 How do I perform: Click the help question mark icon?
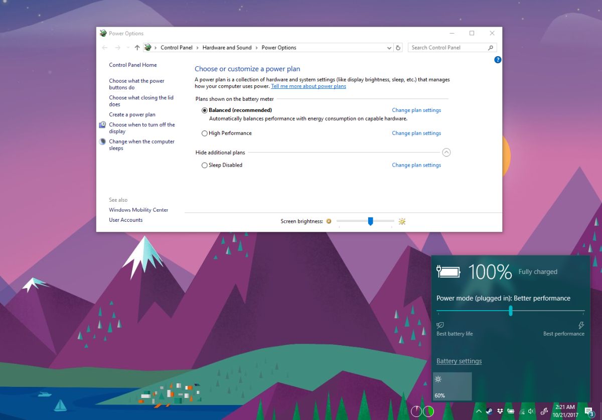click(498, 60)
